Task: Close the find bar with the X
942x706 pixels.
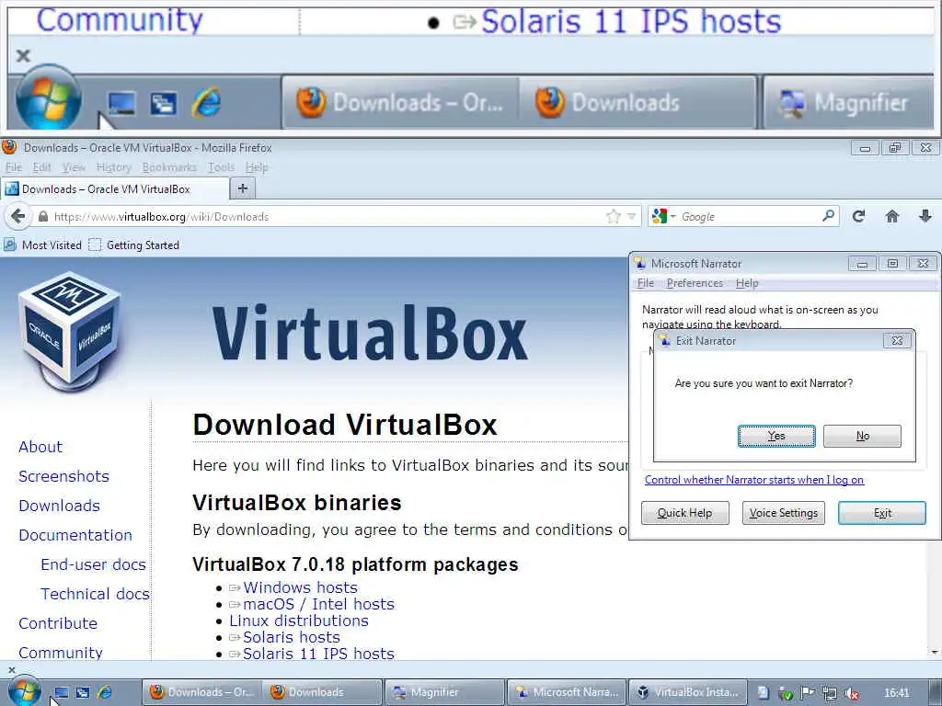Action: (11, 670)
